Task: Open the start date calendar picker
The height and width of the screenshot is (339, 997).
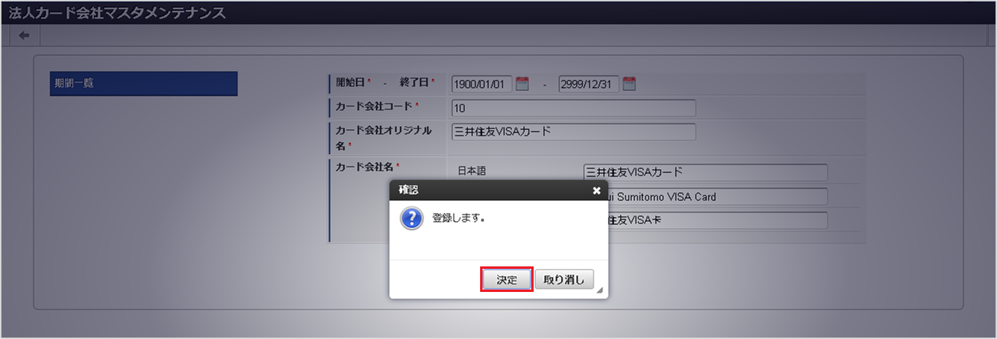Action: coord(522,83)
